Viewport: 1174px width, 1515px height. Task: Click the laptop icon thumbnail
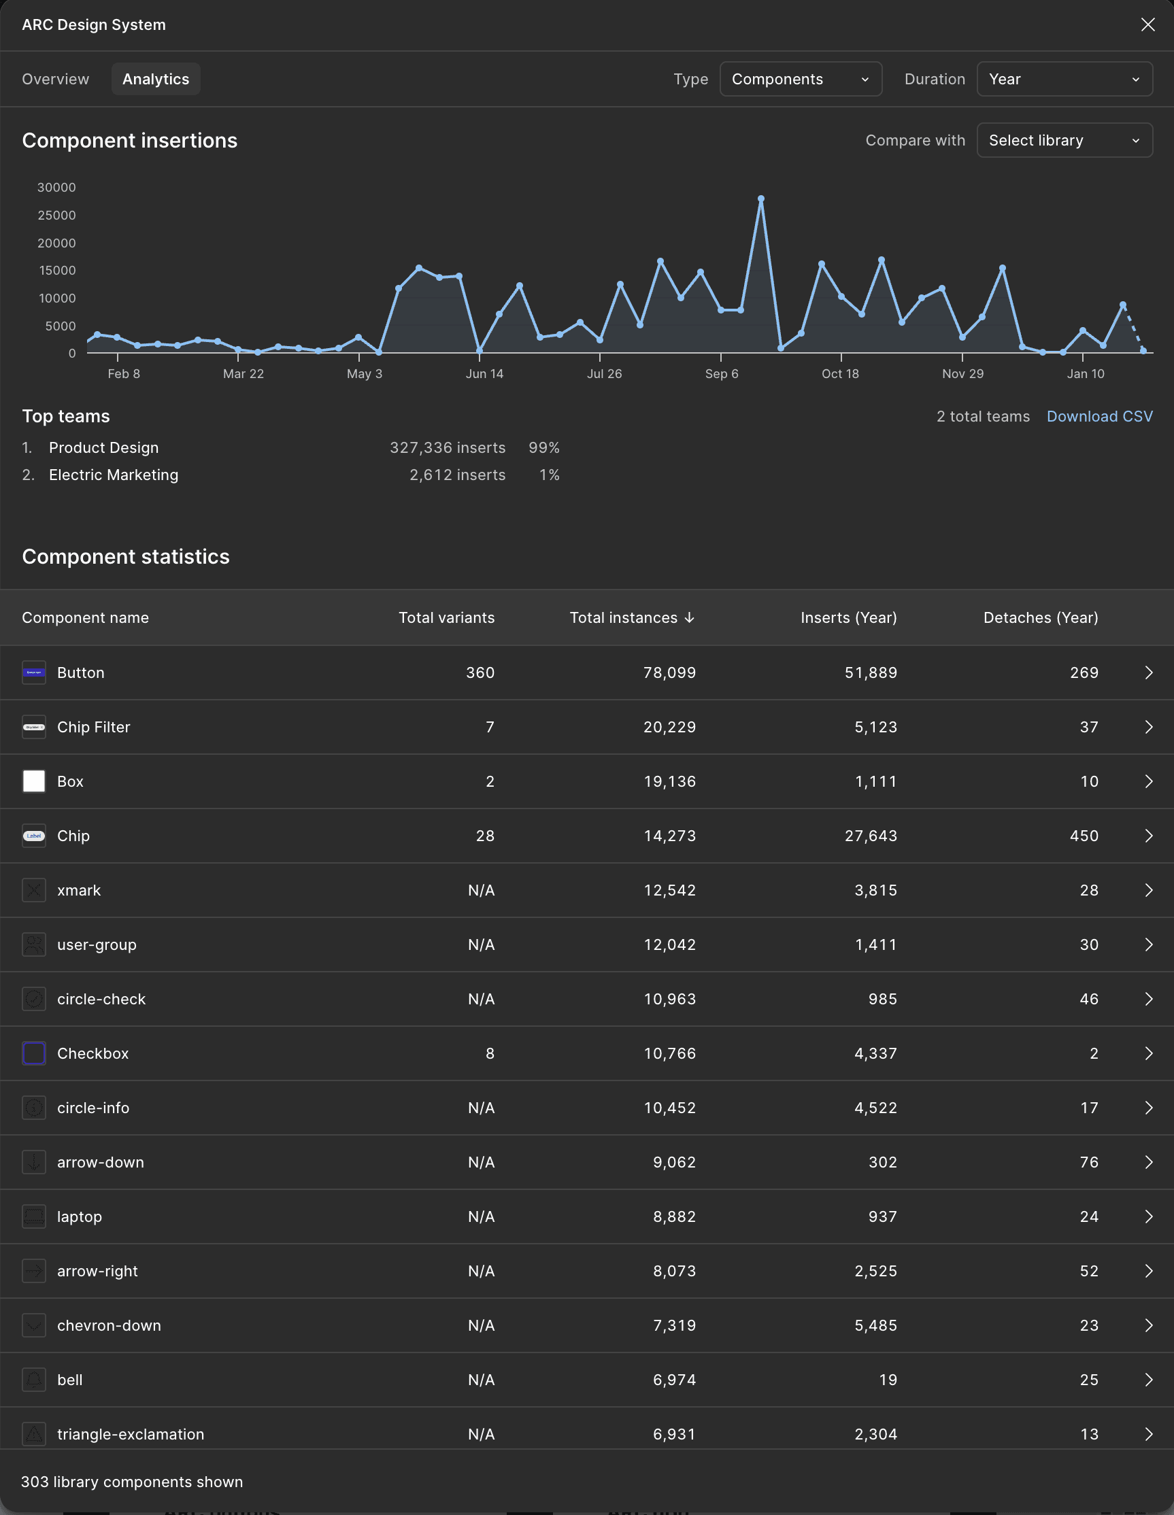[34, 1216]
